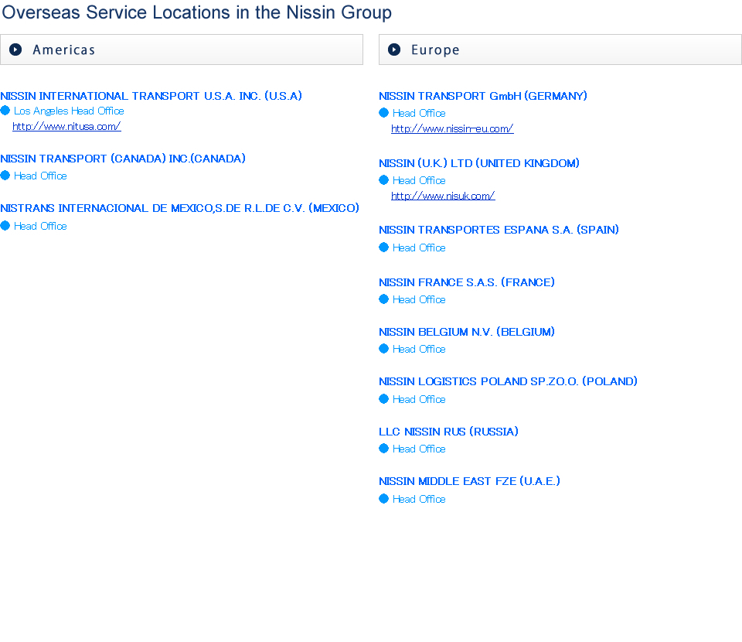Open the Americas section header
Viewport: 742px width, 642px height.
pyautogui.click(x=182, y=50)
